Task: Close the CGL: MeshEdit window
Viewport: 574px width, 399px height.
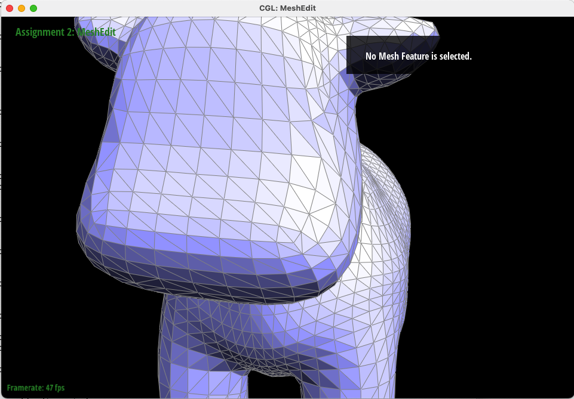Action: [10, 8]
